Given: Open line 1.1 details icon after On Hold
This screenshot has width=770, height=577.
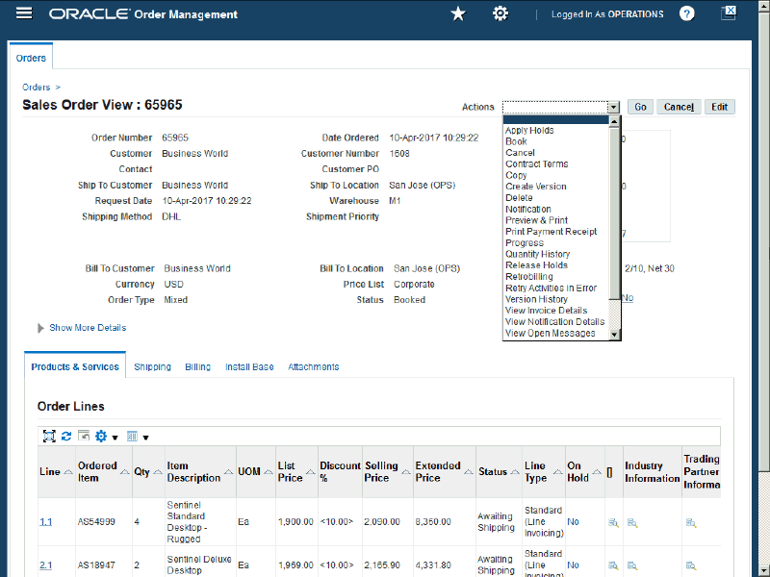Looking at the screenshot, I should (x=613, y=522).
